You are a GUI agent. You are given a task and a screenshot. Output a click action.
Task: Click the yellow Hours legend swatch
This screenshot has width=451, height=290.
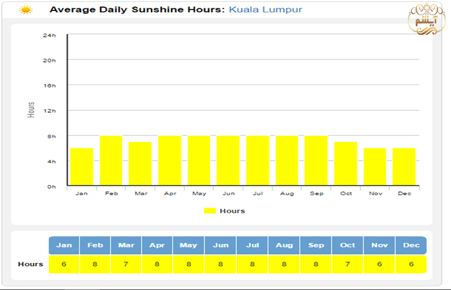(210, 211)
